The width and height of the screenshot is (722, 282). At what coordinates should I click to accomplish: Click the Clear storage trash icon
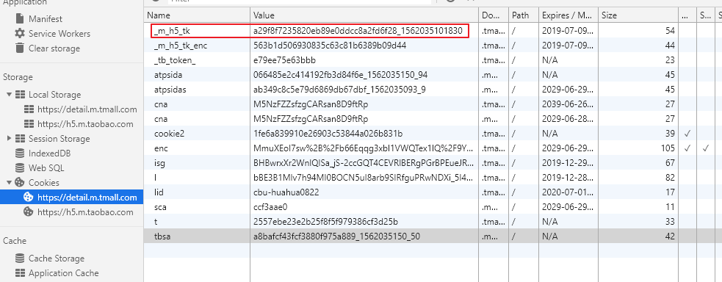pos(20,48)
